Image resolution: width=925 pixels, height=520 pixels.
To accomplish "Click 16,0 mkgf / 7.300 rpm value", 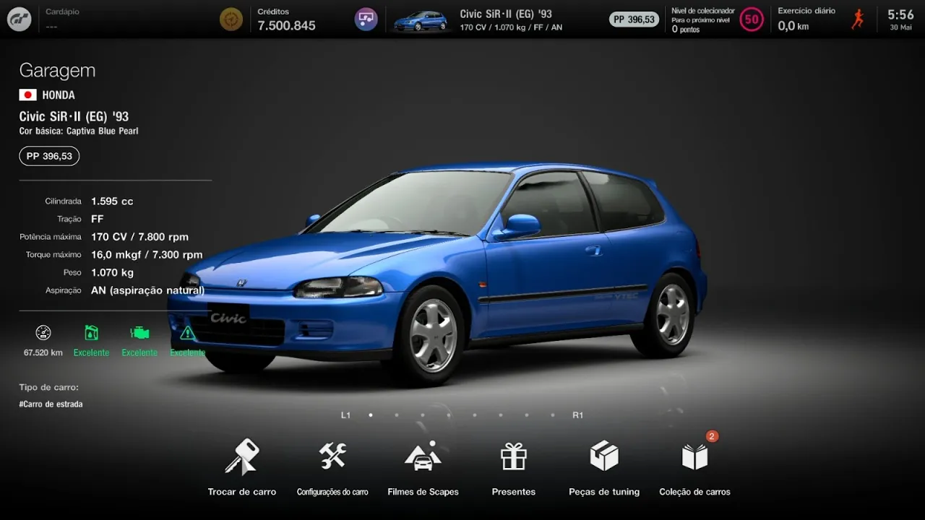I will point(147,255).
